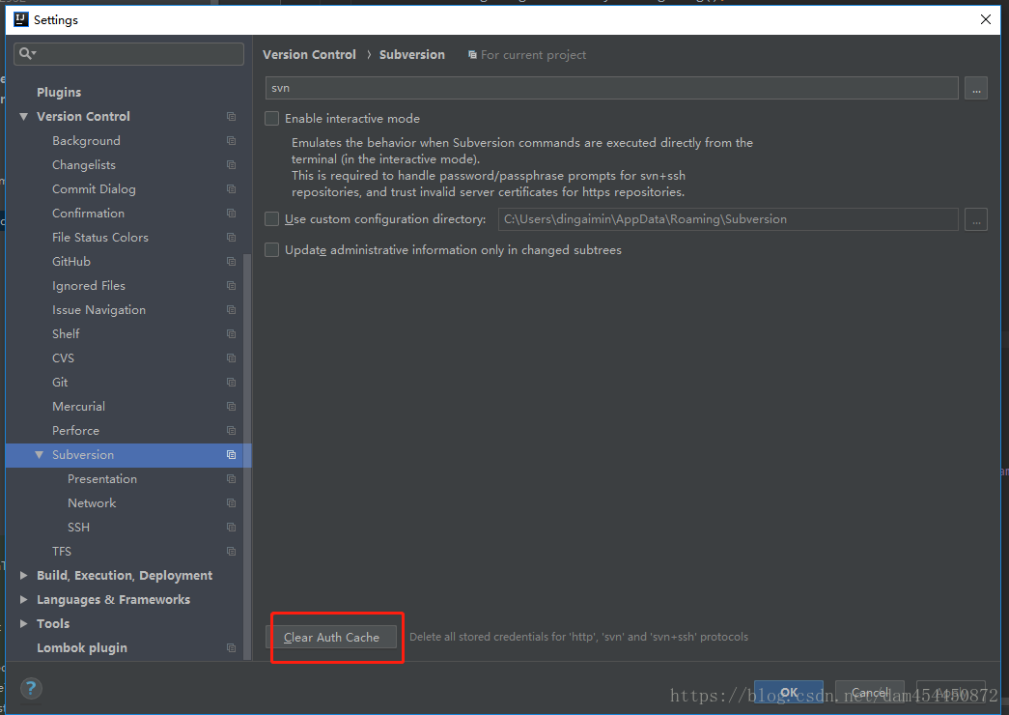Open Lombok plugin settings
1009x715 pixels.
(82, 648)
